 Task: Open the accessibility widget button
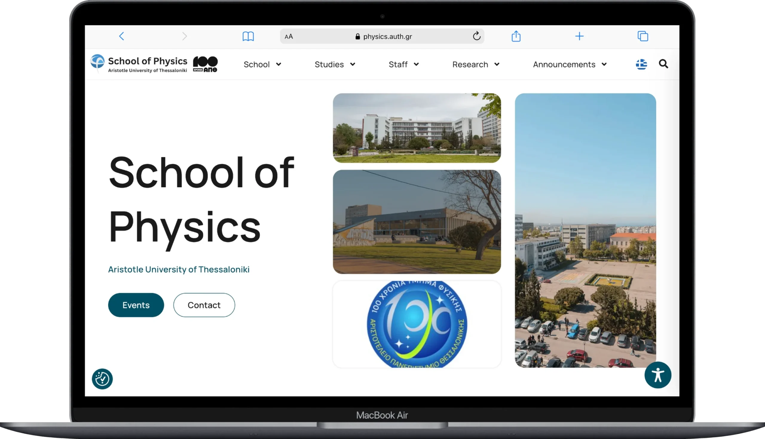(x=658, y=375)
